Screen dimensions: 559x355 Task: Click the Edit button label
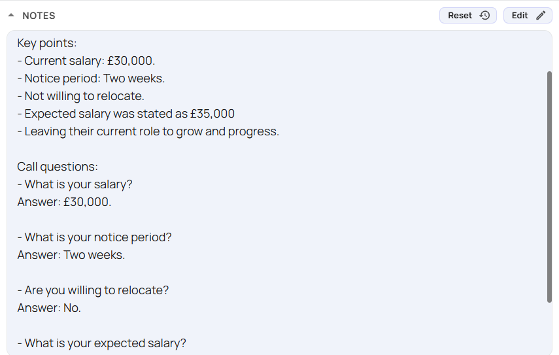tap(520, 15)
